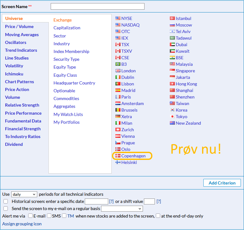Choose the Optionable criterion
The image size is (244, 230).
[64, 91]
